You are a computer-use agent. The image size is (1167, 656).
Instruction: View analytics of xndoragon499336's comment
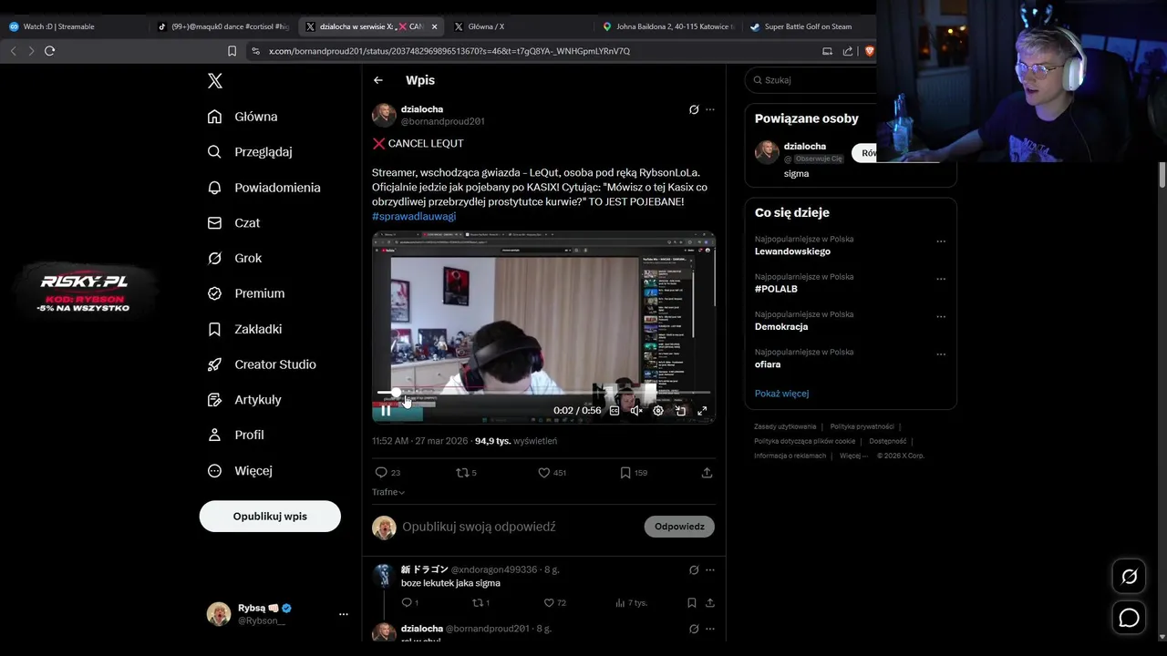(631, 603)
